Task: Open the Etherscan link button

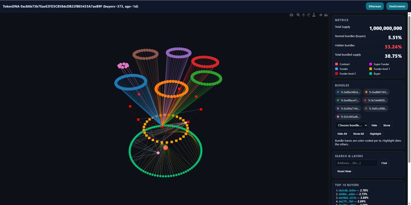Action: click(x=375, y=6)
